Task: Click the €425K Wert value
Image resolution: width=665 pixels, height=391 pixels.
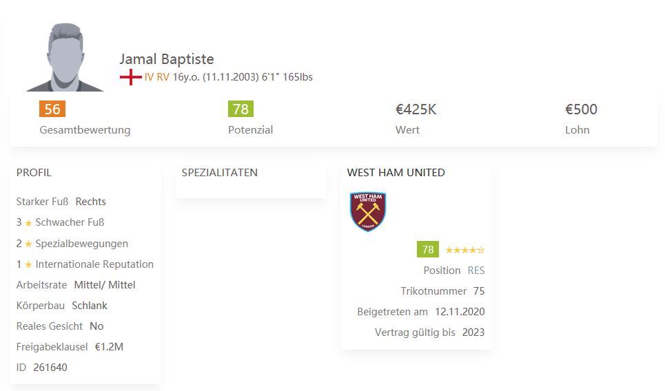Action: [x=416, y=109]
